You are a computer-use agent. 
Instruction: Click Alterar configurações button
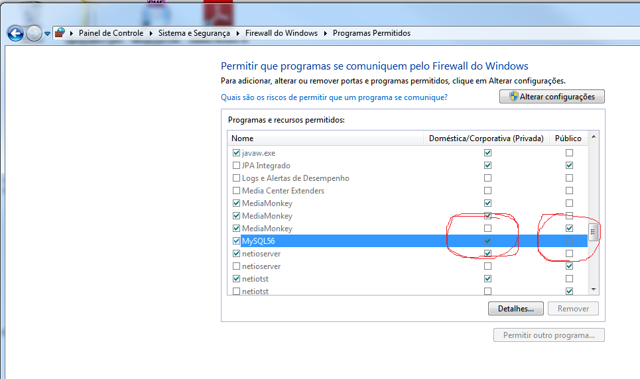pos(552,97)
